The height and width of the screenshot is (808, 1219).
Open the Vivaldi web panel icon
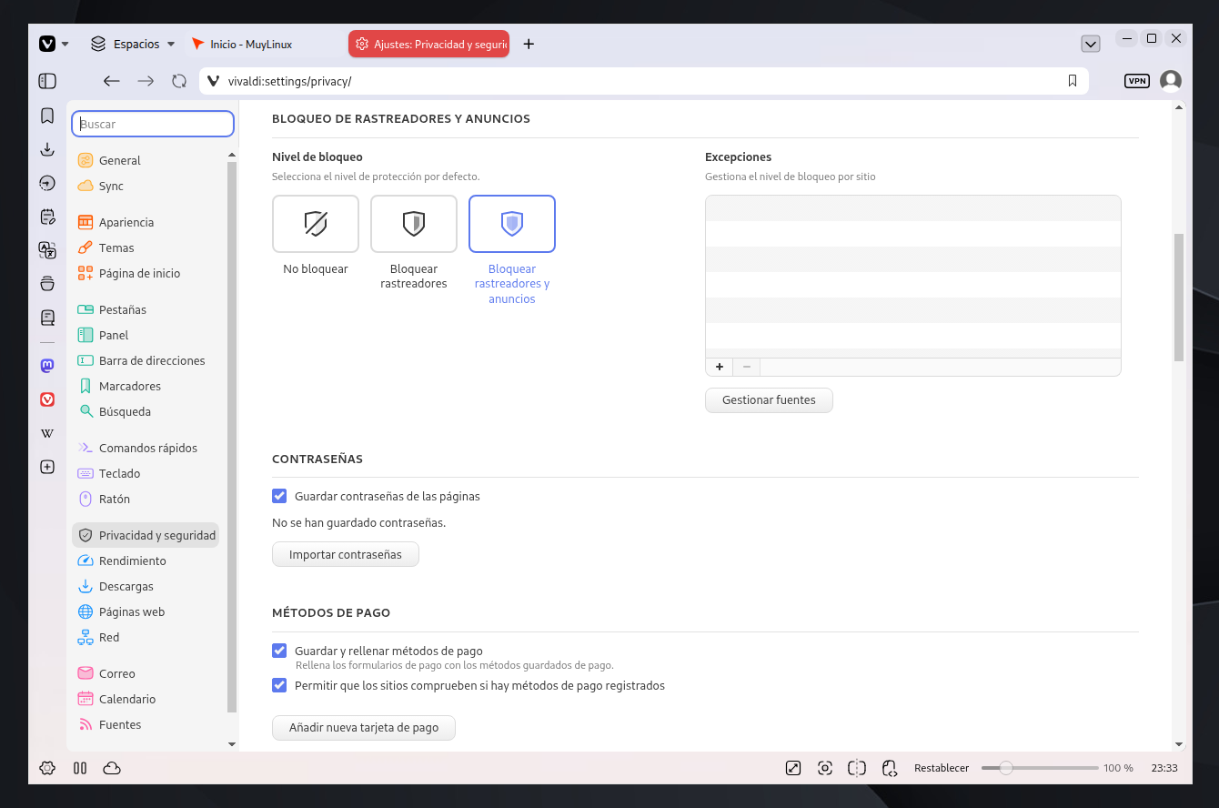click(47, 399)
